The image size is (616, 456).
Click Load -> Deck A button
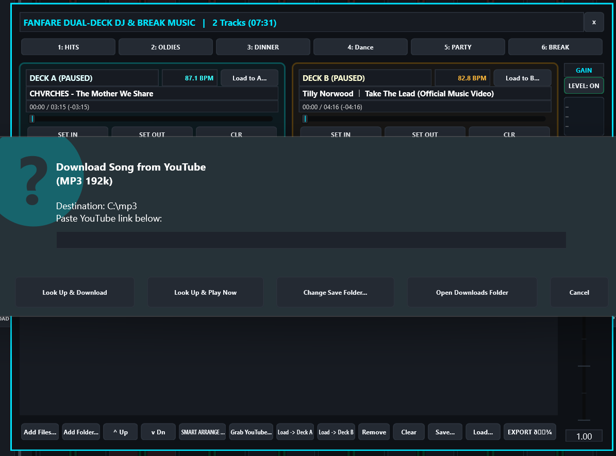point(295,432)
